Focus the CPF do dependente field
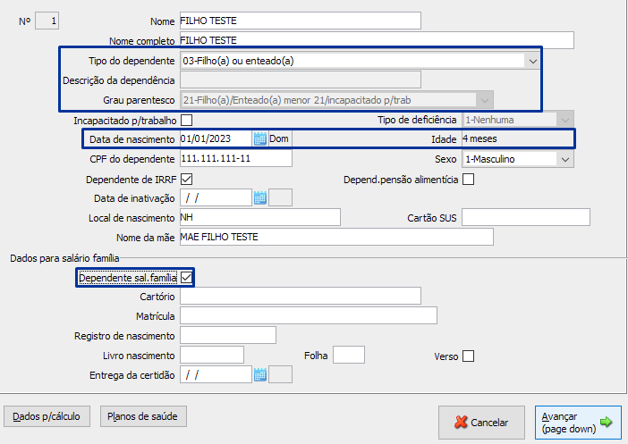628x444 pixels. (x=235, y=159)
